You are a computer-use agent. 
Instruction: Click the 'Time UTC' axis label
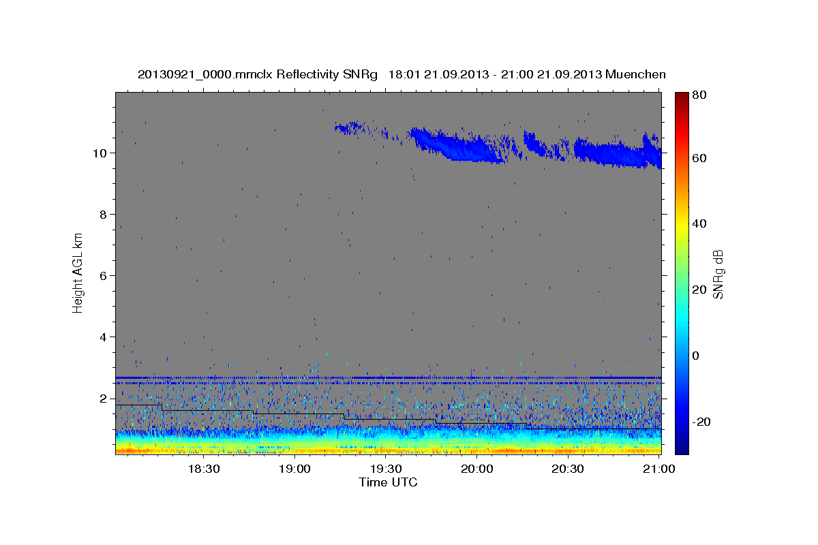[x=388, y=482]
